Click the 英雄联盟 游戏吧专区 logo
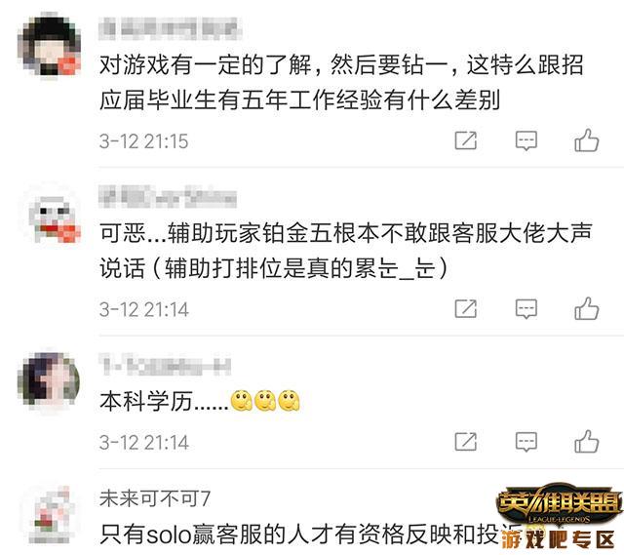The height and width of the screenshot is (555, 624). pos(559,518)
